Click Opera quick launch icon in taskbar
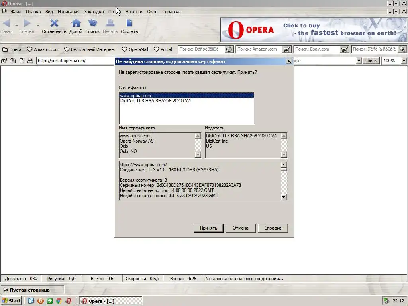The height and width of the screenshot is (306, 408). tap(68, 301)
